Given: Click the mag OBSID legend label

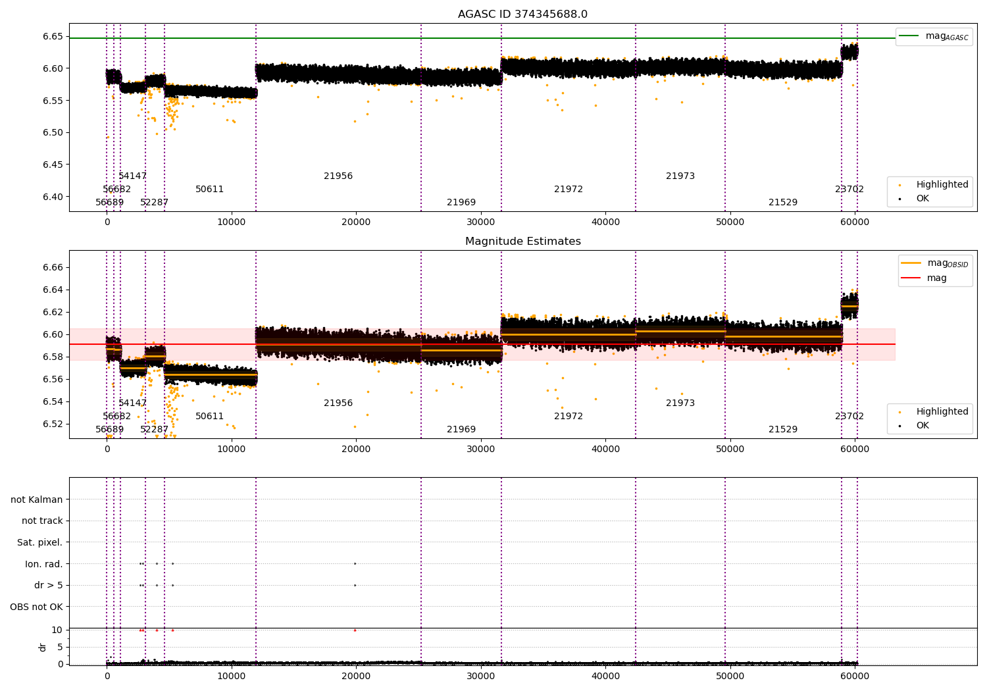Looking at the screenshot, I should click(x=948, y=263).
